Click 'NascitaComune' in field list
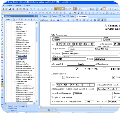Image resolution: width=121 pixels, height=114 pixels. [x=23, y=40]
